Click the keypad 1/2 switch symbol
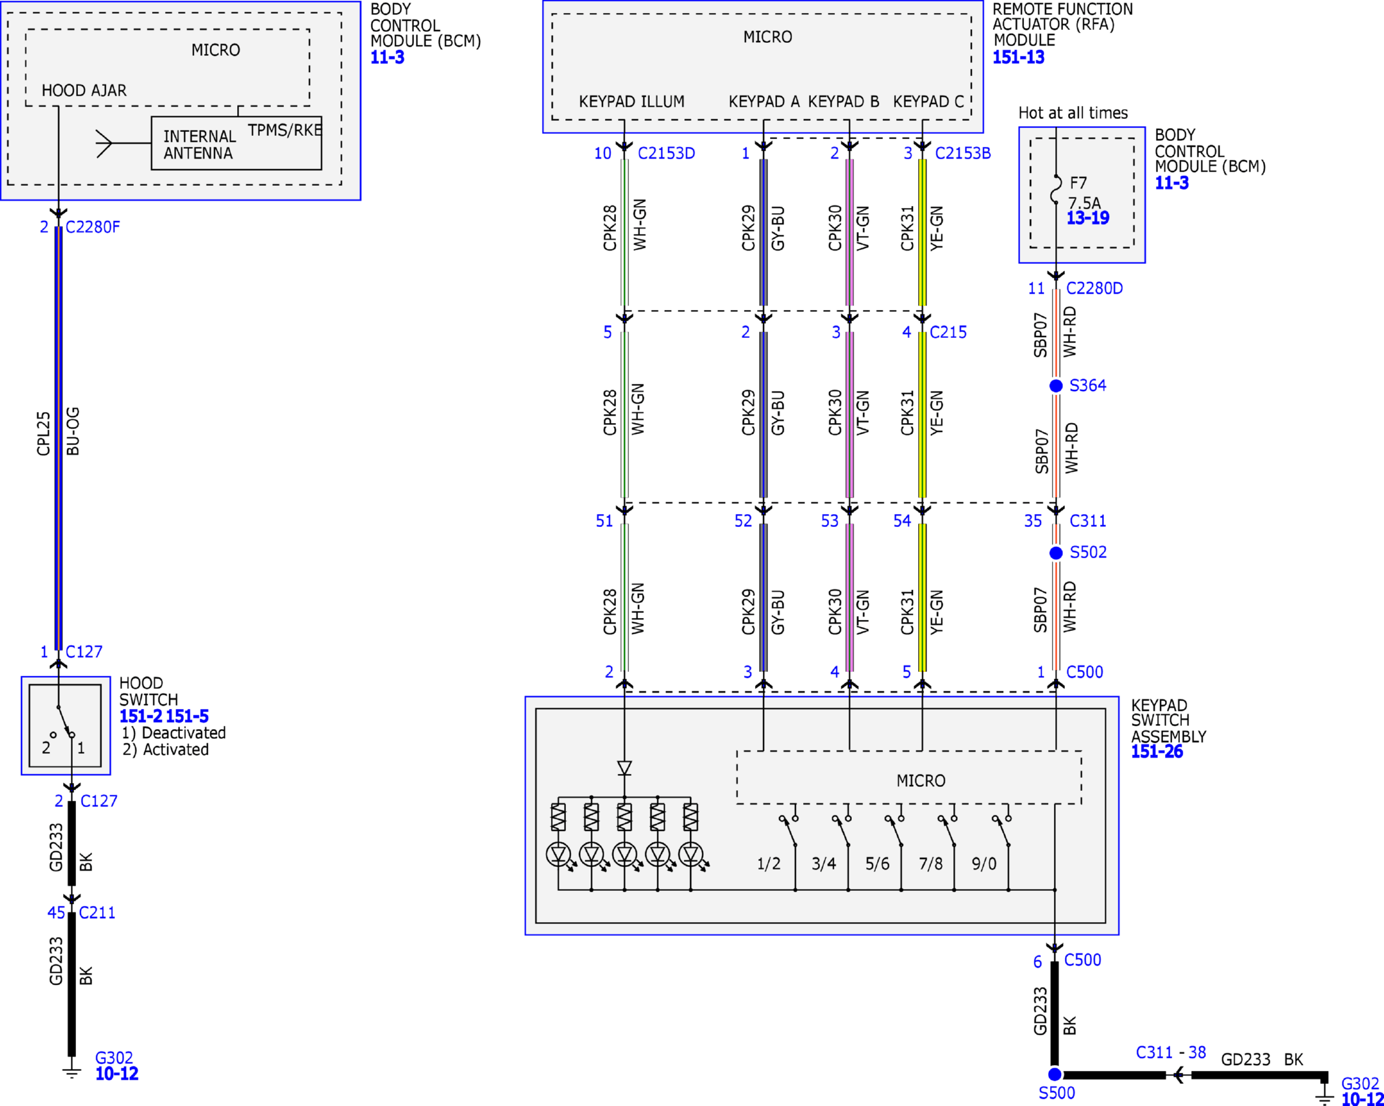 click(x=789, y=832)
